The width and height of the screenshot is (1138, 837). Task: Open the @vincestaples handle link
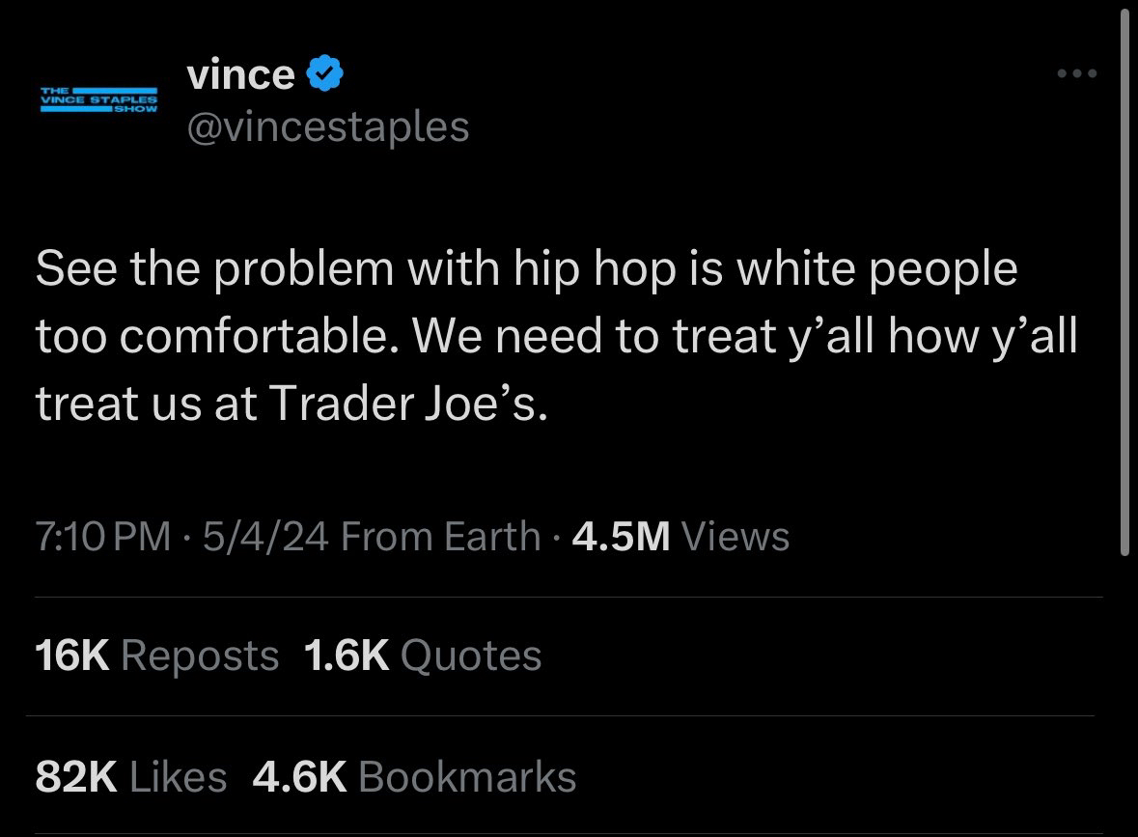(x=327, y=126)
